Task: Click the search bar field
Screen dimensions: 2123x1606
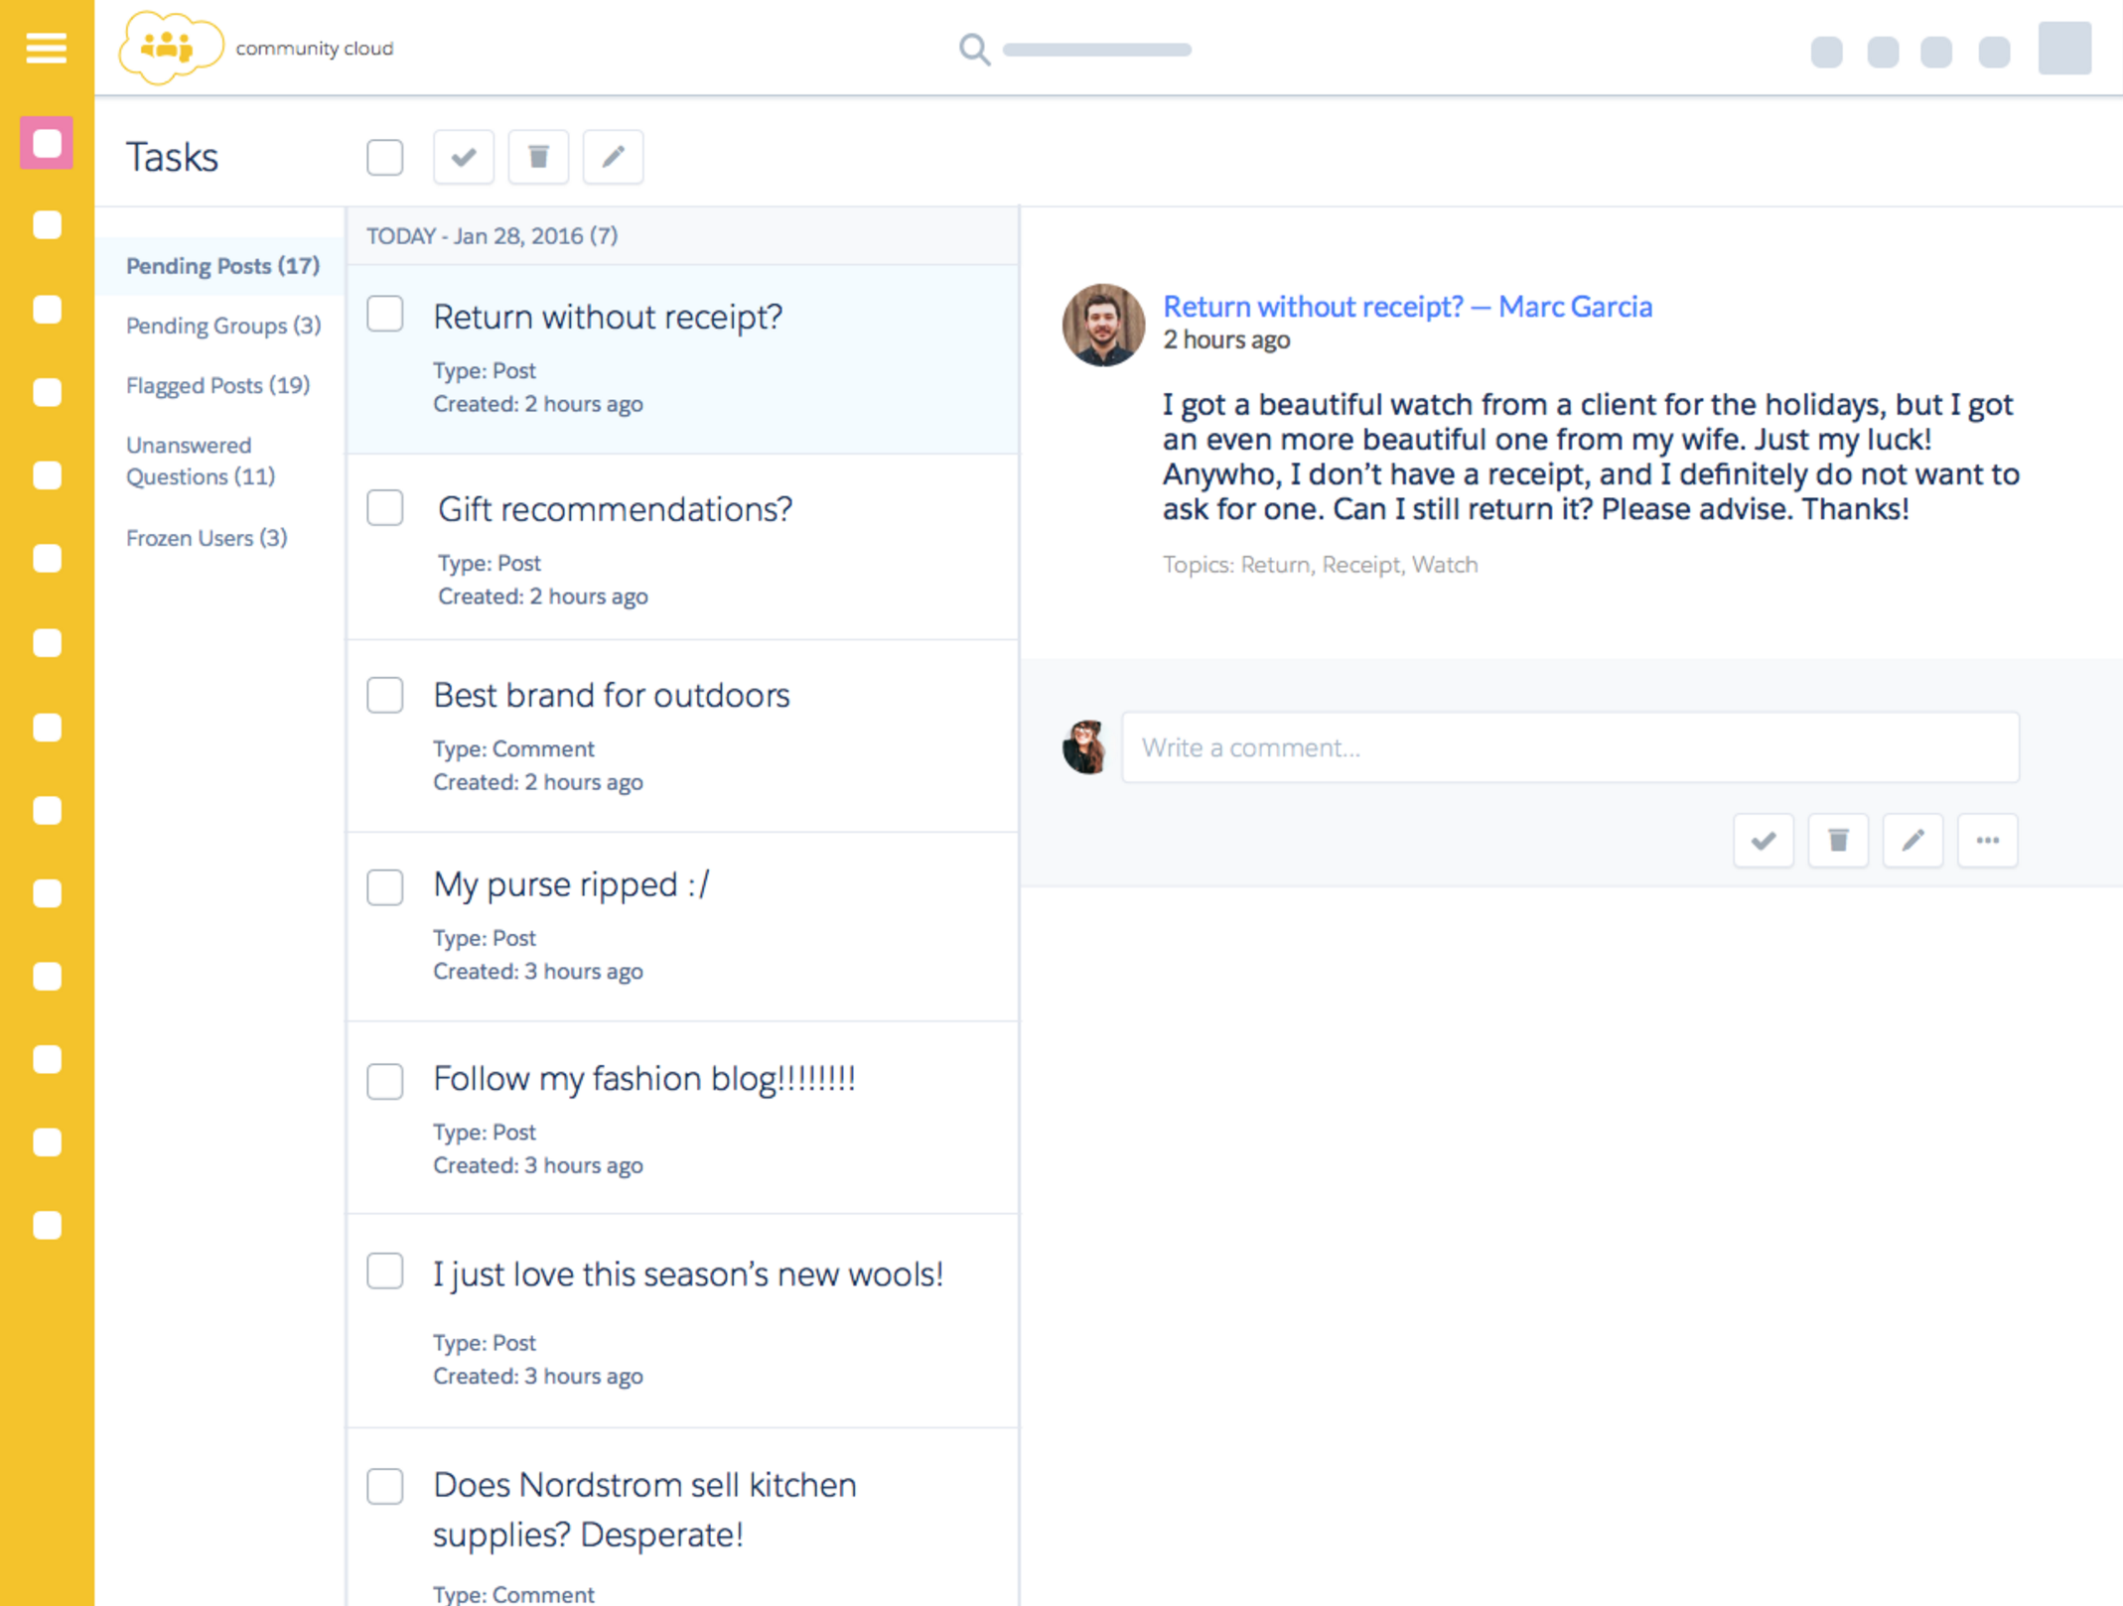Action: click(1096, 49)
